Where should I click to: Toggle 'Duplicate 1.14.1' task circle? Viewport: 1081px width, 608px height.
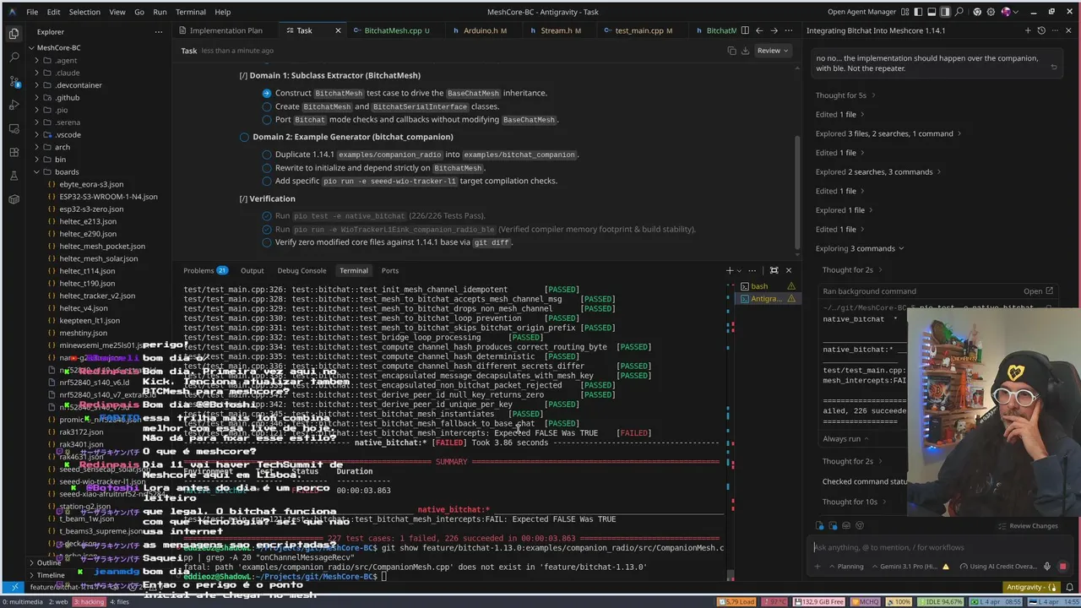[267, 155]
